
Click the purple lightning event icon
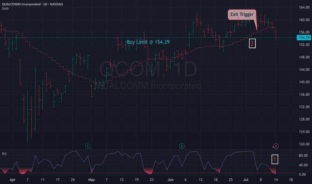276,146
